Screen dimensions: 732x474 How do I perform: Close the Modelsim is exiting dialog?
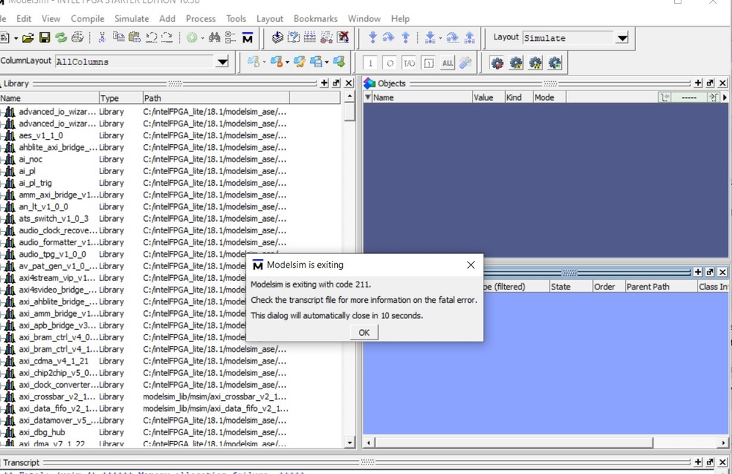pos(470,265)
